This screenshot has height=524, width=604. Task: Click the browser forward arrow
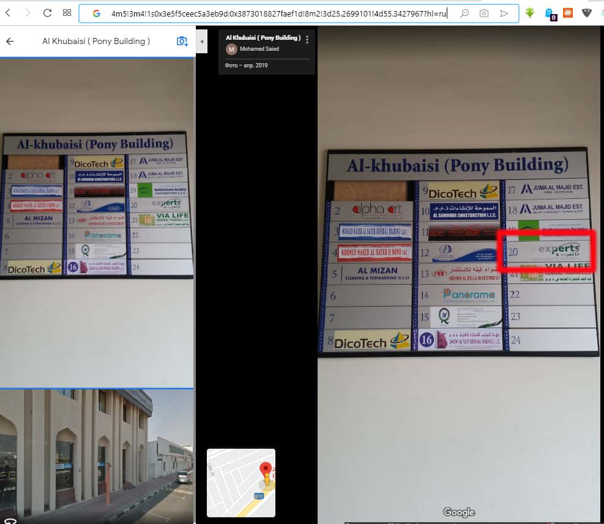28,13
